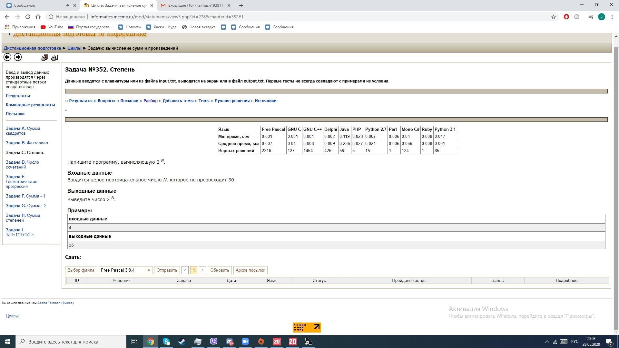619x348 pixels.
Task: Click the print book icon left of printer
Action: pos(44,58)
